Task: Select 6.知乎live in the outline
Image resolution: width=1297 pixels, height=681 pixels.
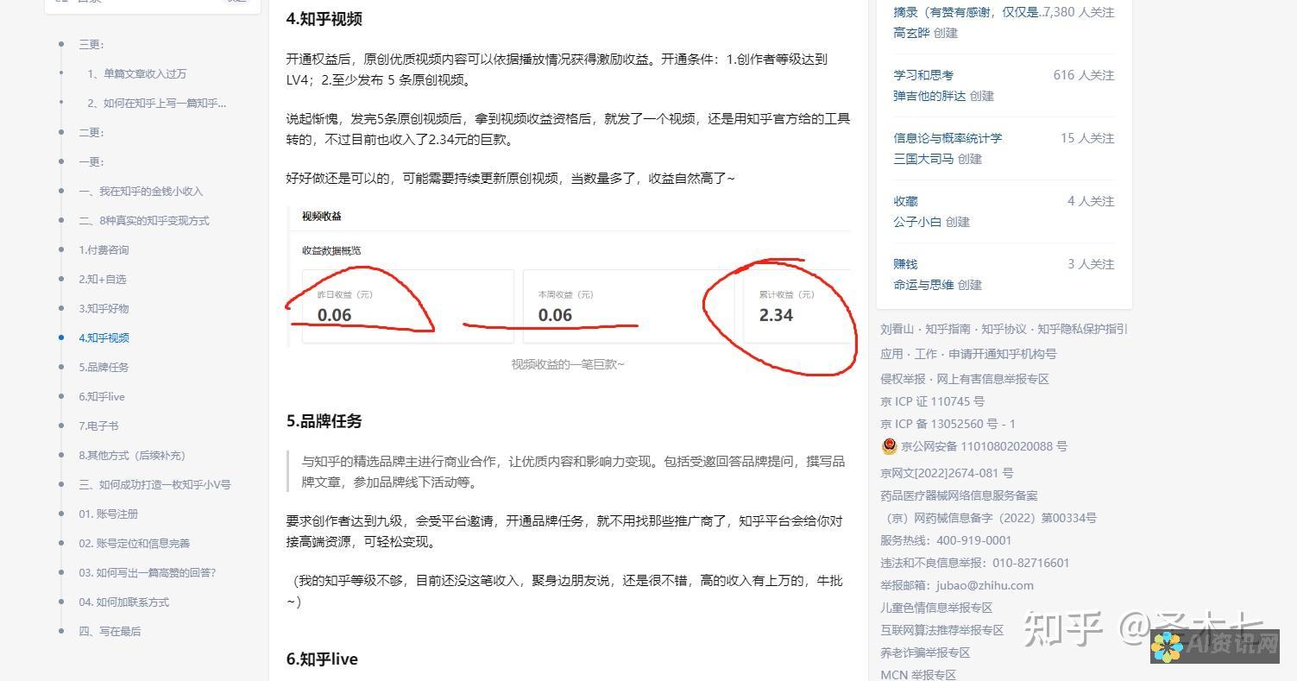Action: click(102, 396)
